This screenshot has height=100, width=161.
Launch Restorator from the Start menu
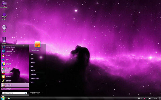(x=15, y=72)
